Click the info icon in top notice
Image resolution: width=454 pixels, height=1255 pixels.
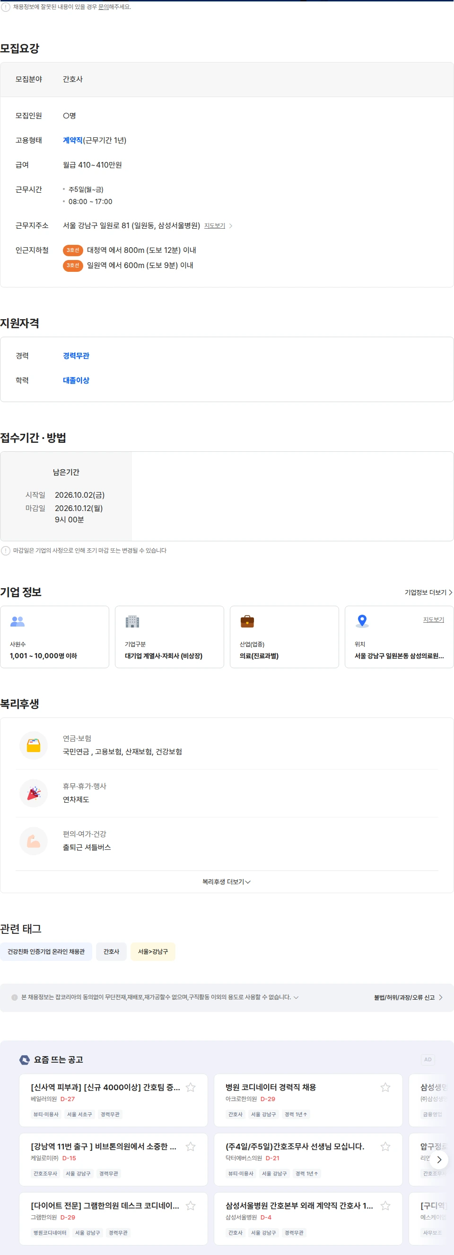pos(5,7)
